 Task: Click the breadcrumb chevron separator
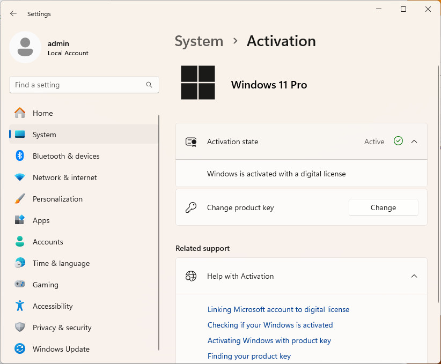point(236,41)
